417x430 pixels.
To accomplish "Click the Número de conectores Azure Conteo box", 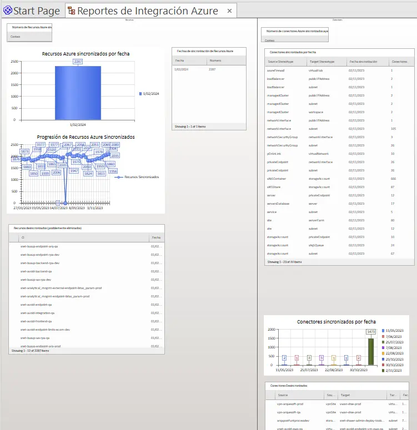I will click(x=294, y=35).
